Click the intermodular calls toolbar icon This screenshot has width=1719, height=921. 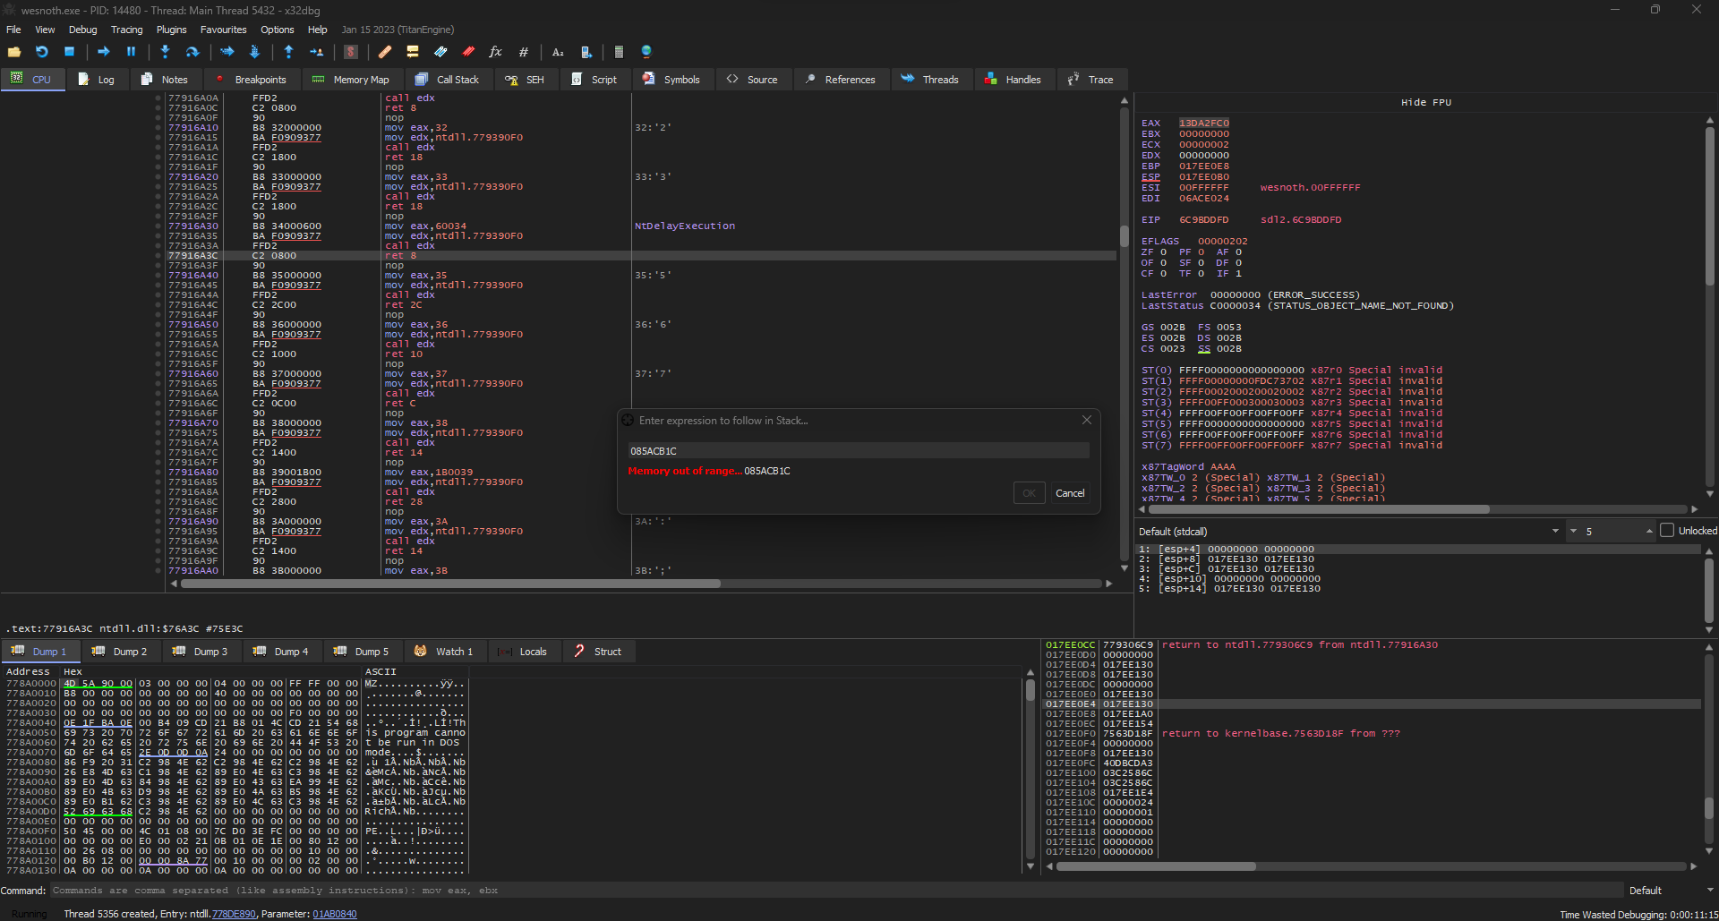point(586,52)
